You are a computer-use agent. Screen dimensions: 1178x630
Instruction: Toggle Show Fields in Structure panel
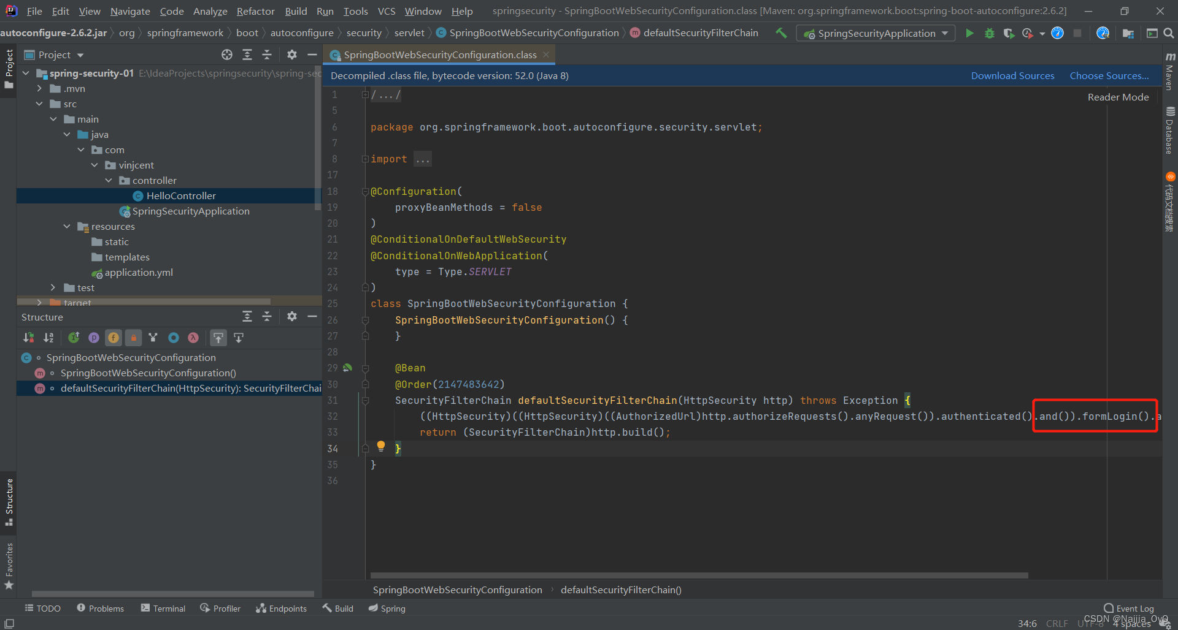pos(114,338)
